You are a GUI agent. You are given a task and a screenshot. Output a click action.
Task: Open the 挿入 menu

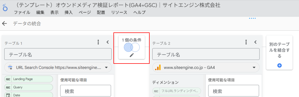(69, 12)
